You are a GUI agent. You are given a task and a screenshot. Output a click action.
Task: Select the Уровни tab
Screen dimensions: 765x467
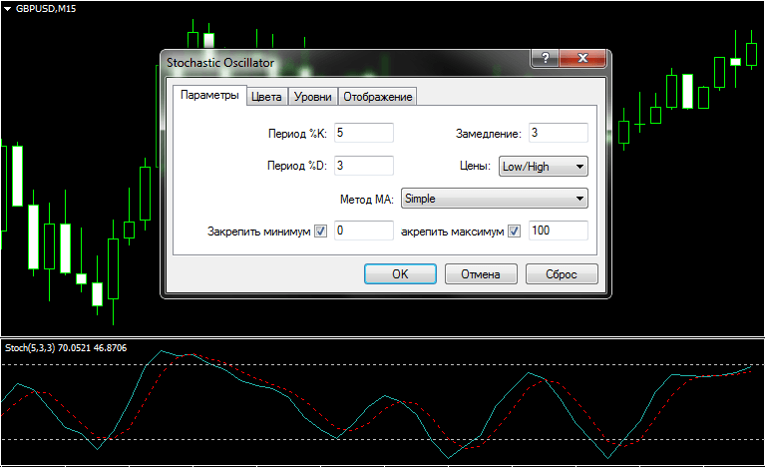(x=313, y=97)
